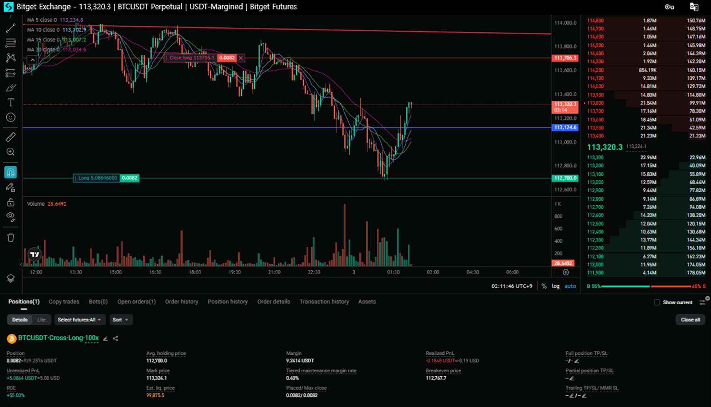Open the Select futures: All dropdown
The image size is (711, 407).
point(80,320)
